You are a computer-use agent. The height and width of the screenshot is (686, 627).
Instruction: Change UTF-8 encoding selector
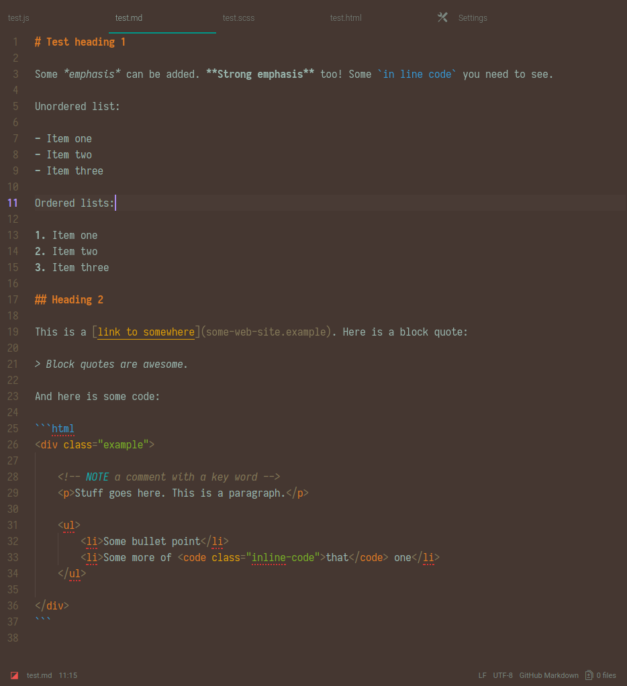(x=503, y=675)
